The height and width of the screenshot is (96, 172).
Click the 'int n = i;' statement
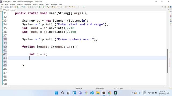click(x=38, y=54)
